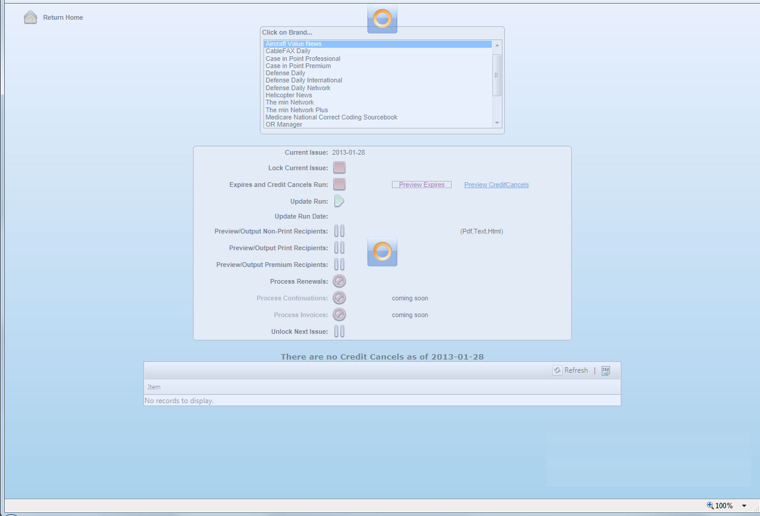Select The min Network Plus brand
This screenshot has height=516, width=760.
click(378, 110)
